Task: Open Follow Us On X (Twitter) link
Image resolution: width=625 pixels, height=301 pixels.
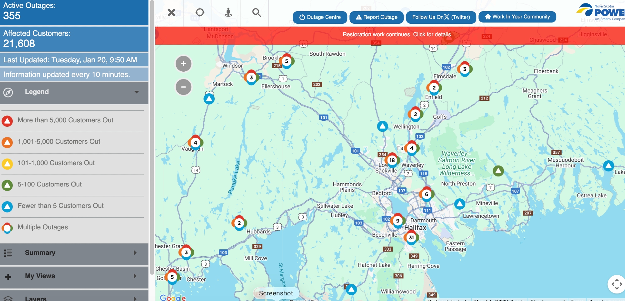Action: click(x=441, y=17)
